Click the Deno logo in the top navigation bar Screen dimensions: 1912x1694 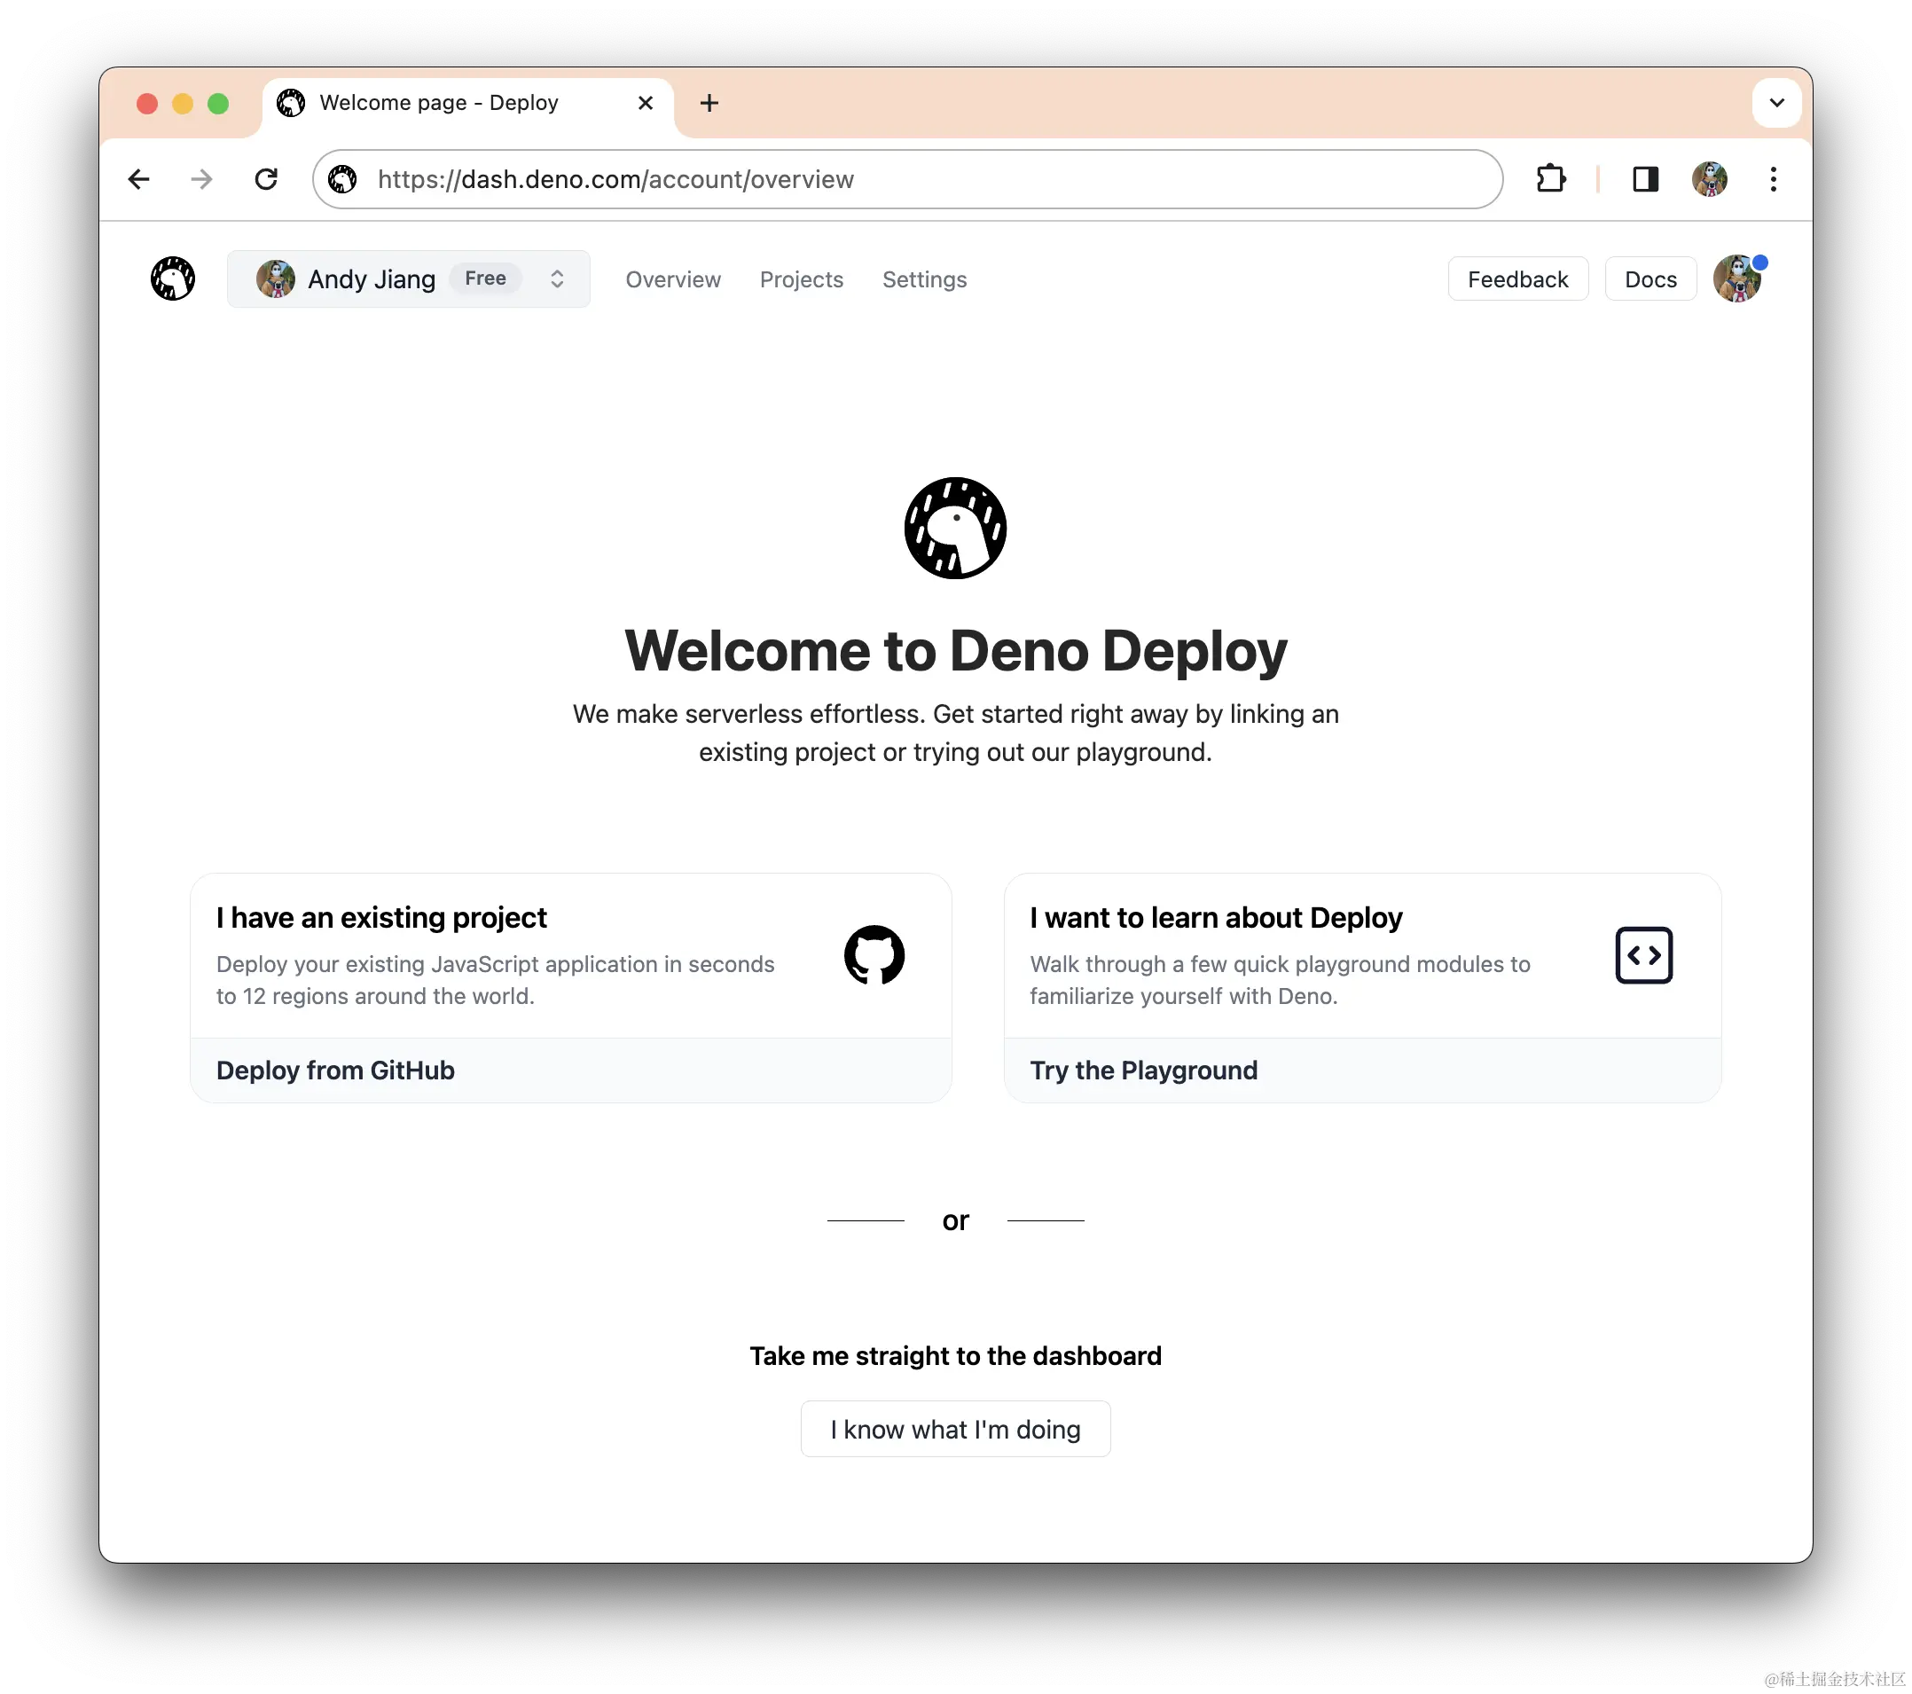coord(172,278)
